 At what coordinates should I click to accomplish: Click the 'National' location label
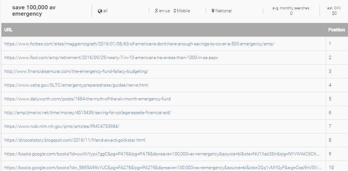(x=224, y=11)
